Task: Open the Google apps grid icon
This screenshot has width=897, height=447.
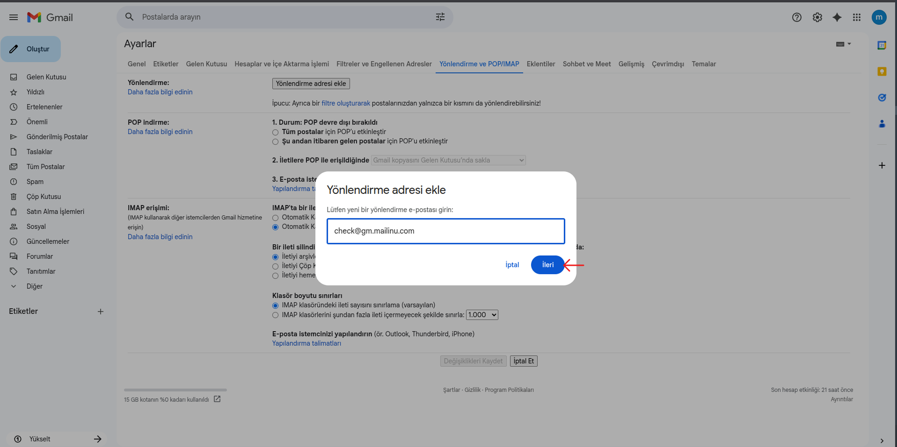Action: tap(856, 17)
